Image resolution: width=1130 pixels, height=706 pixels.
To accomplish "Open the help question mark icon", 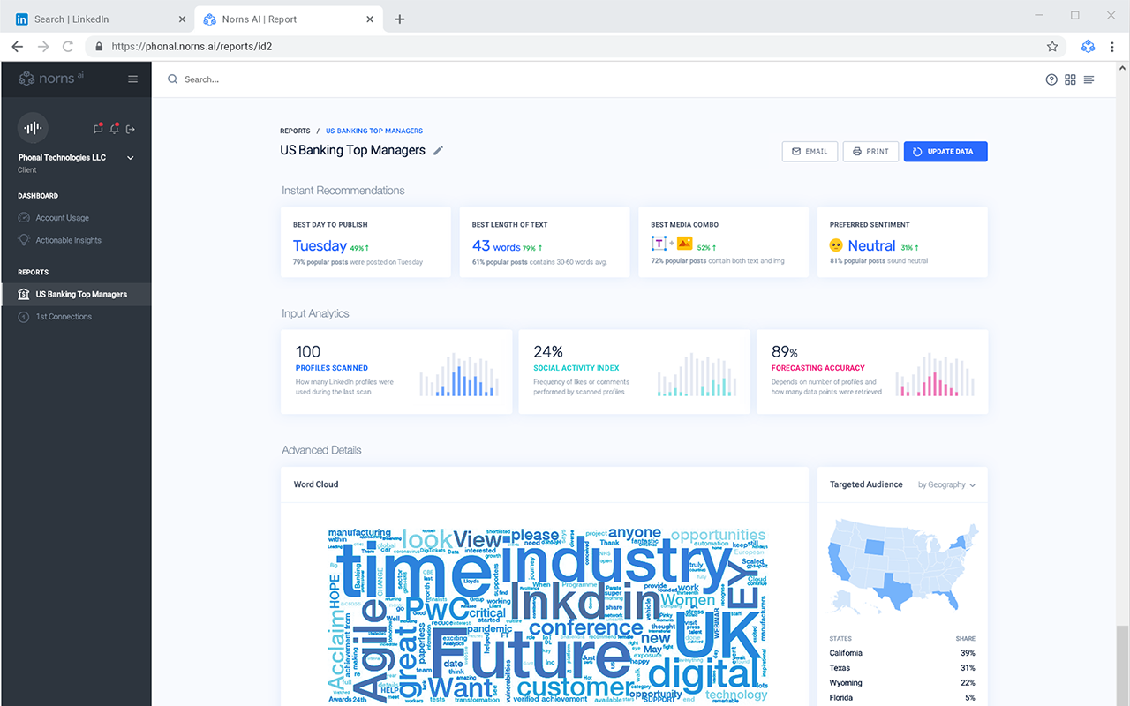I will [x=1051, y=79].
